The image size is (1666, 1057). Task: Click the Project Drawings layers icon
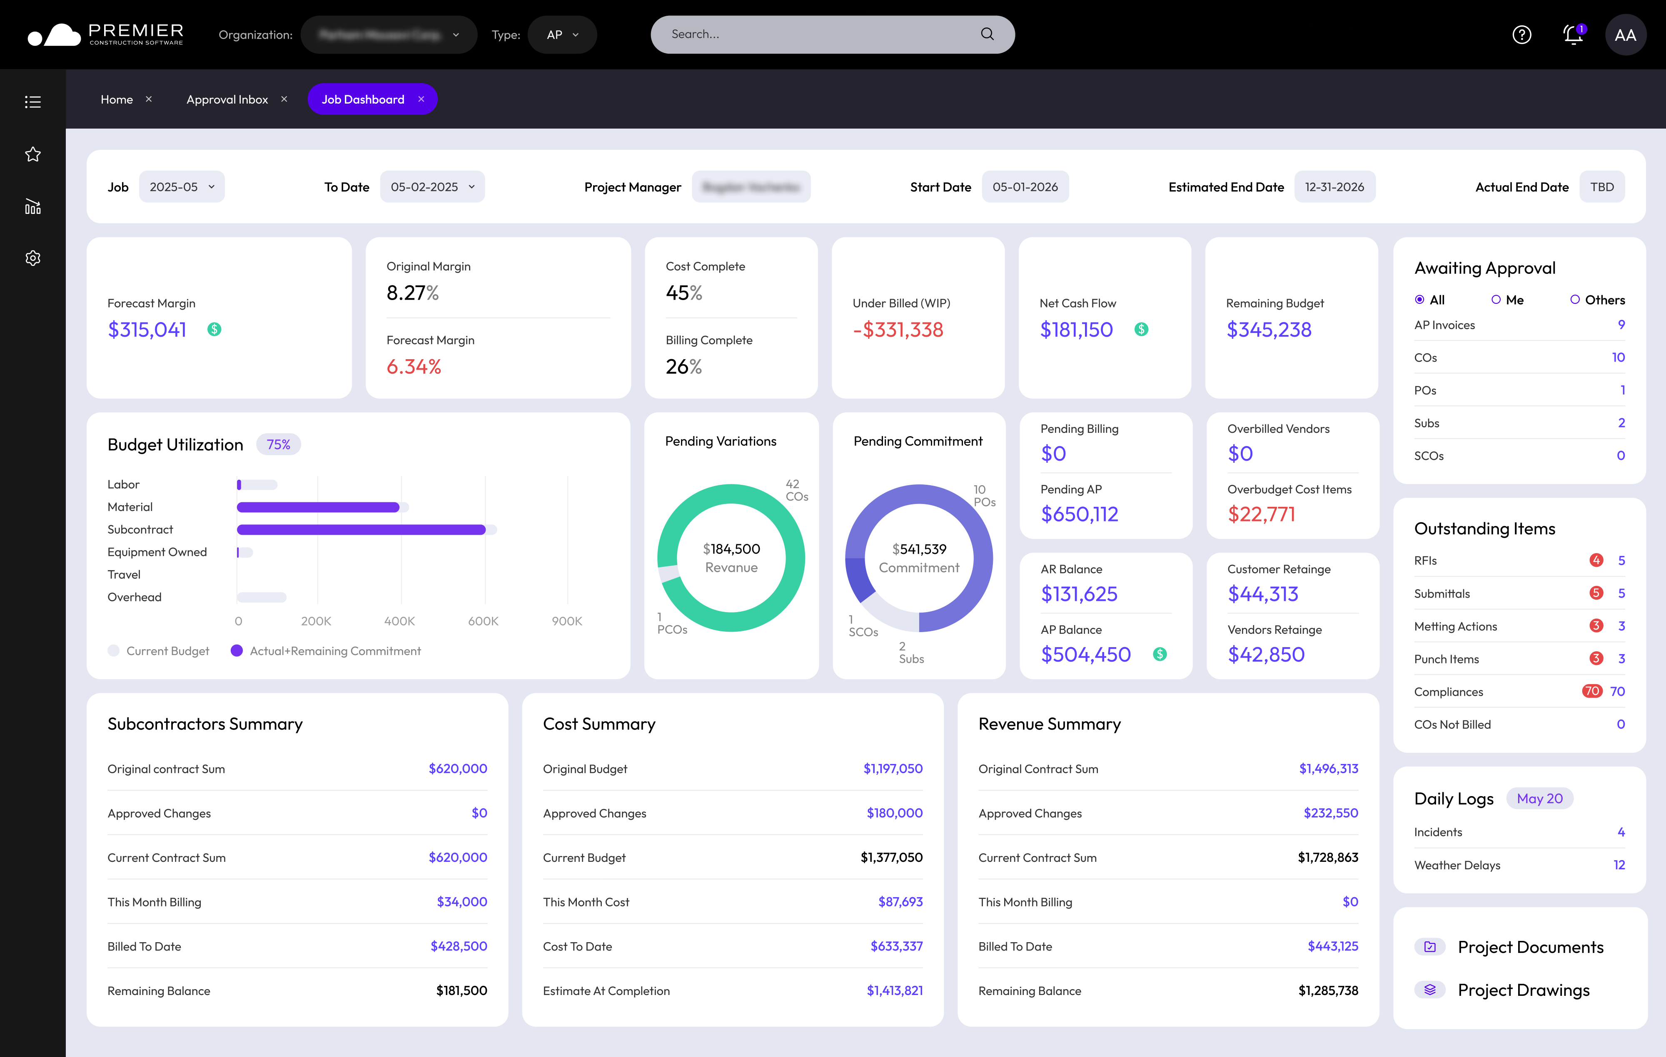point(1429,990)
